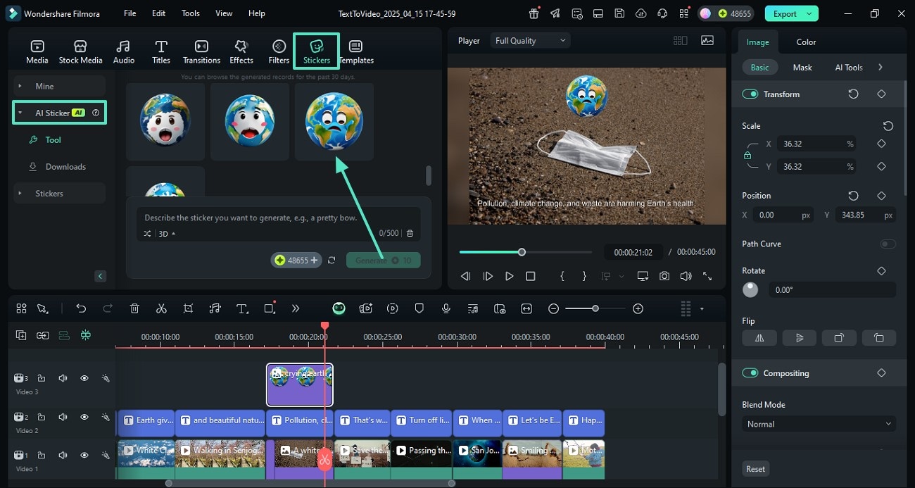
Task: Lock the Video 2 track
Action: [x=42, y=417]
